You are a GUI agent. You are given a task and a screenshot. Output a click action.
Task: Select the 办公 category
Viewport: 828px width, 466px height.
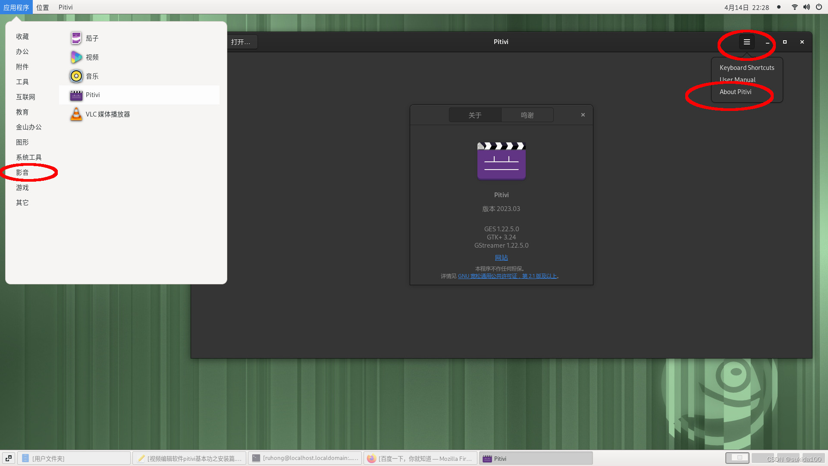coord(22,52)
